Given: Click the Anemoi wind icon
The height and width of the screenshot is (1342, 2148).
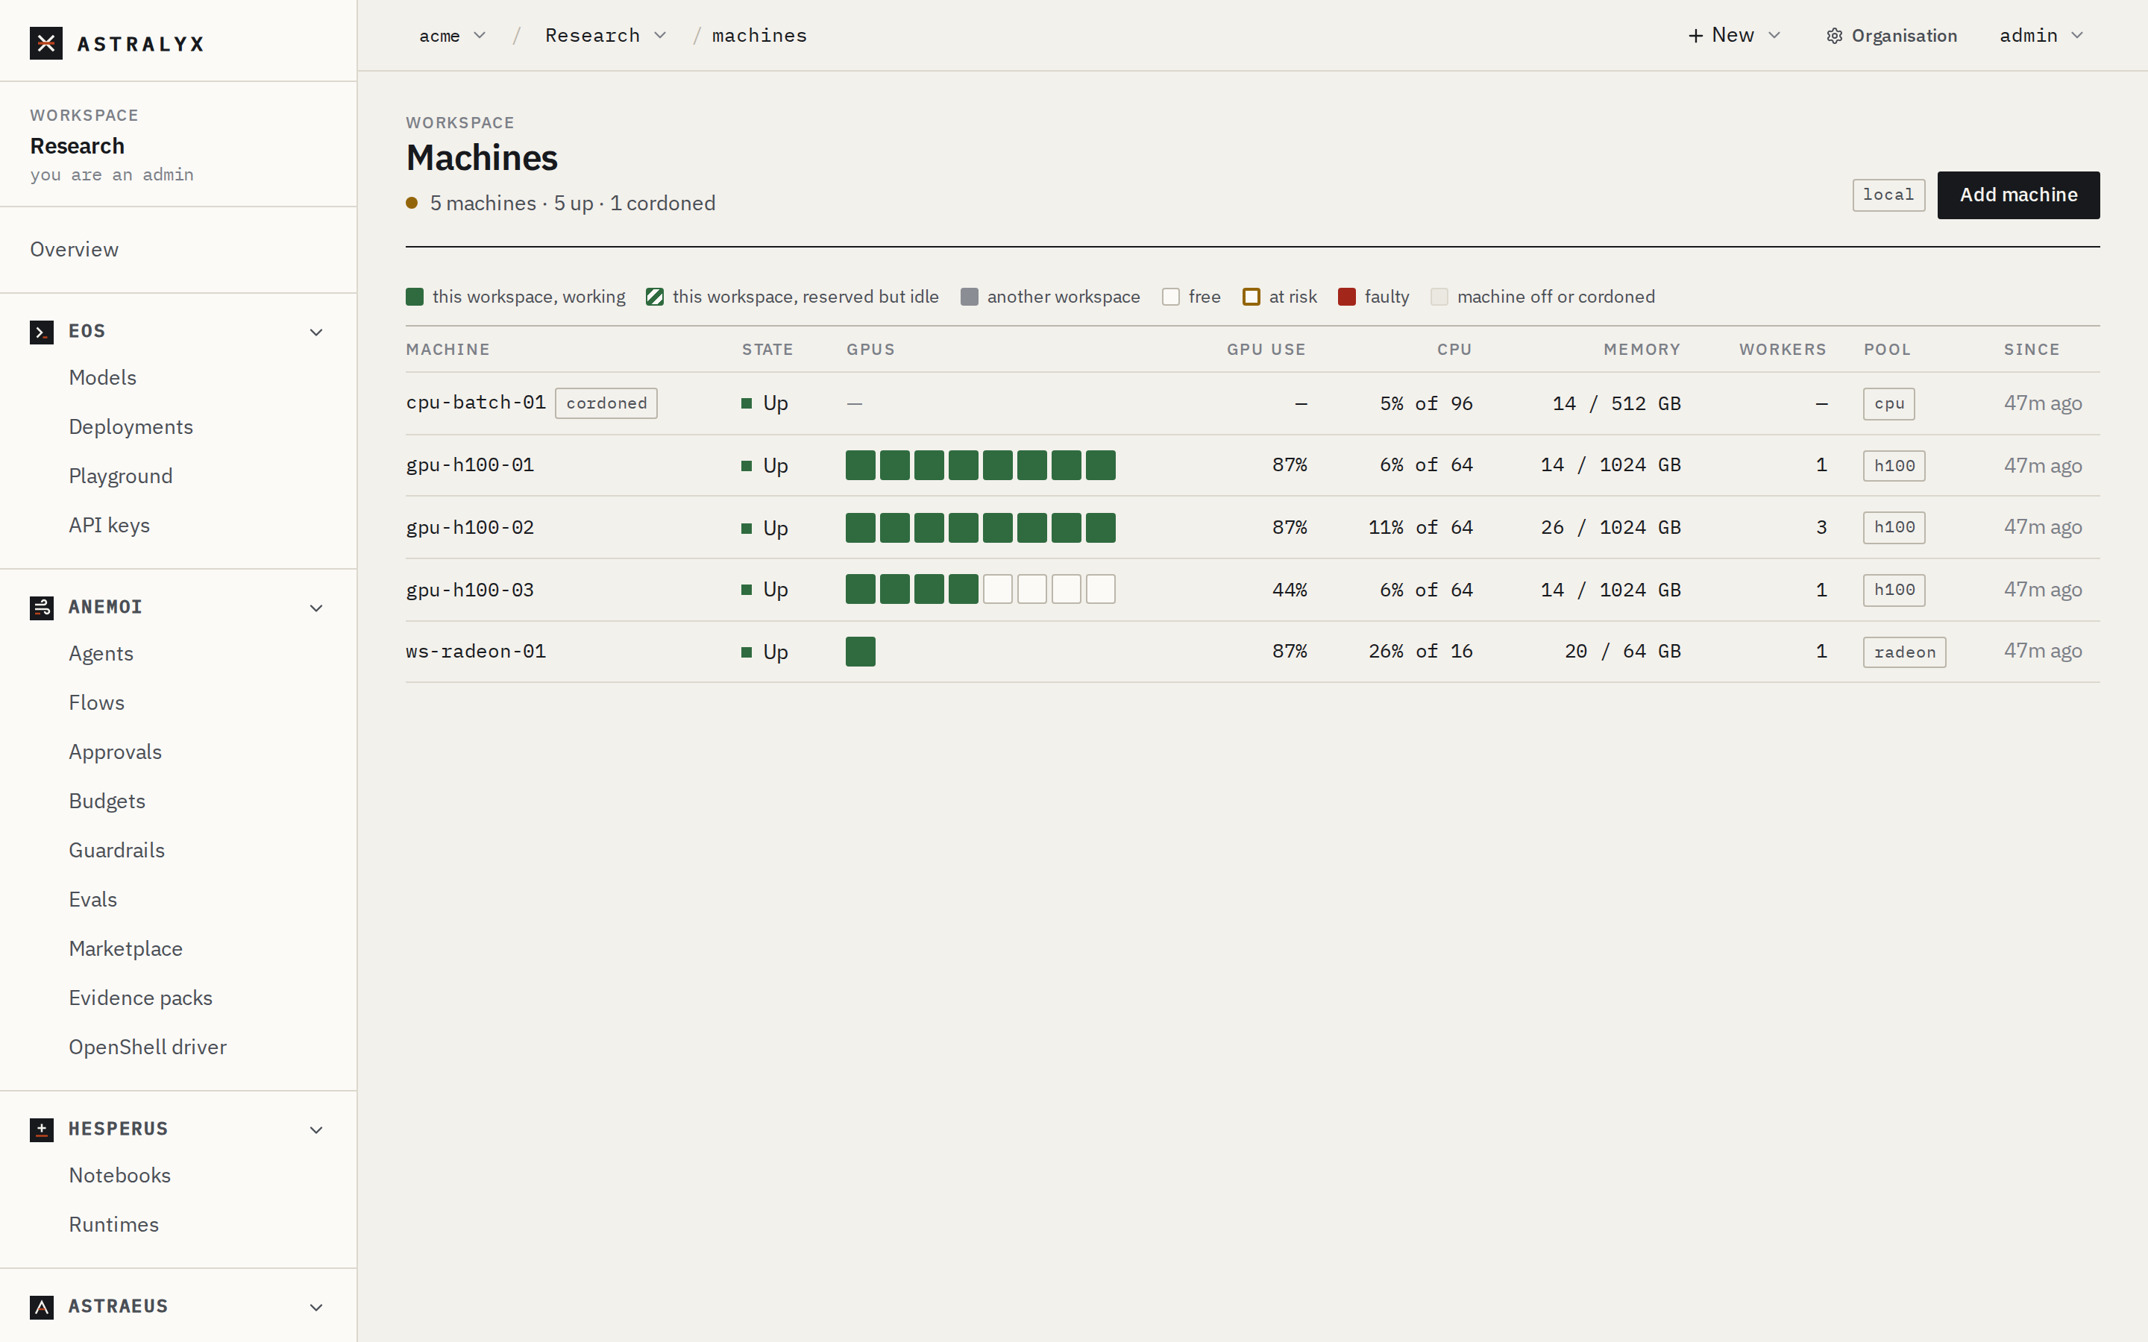Looking at the screenshot, I should 42,608.
